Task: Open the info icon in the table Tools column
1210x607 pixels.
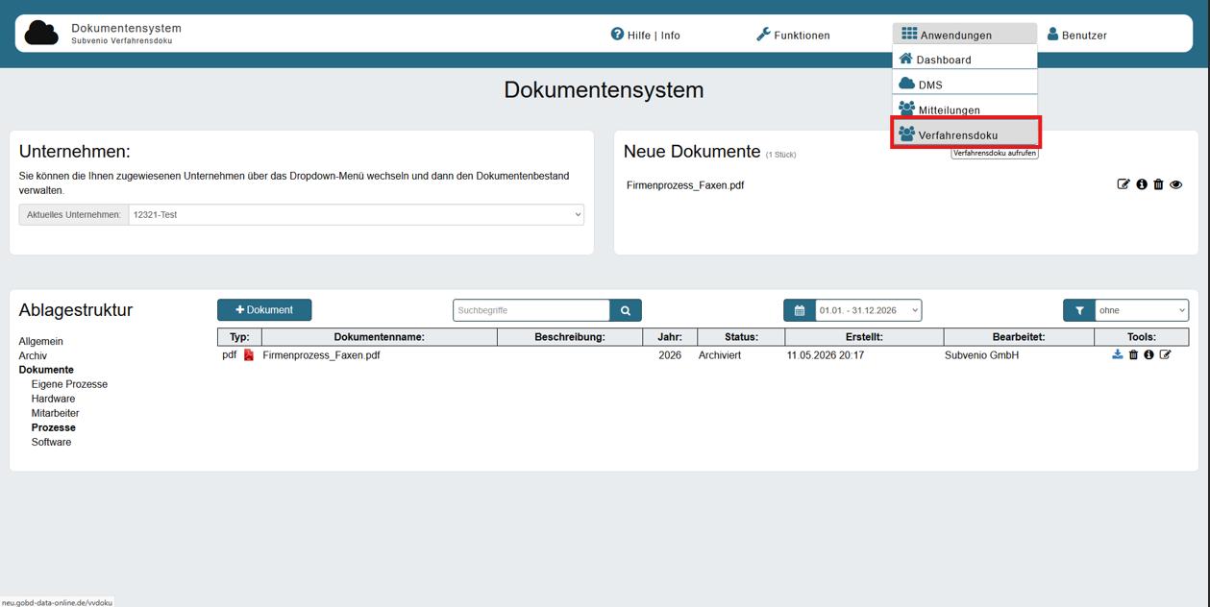Action: (1148, 355)
